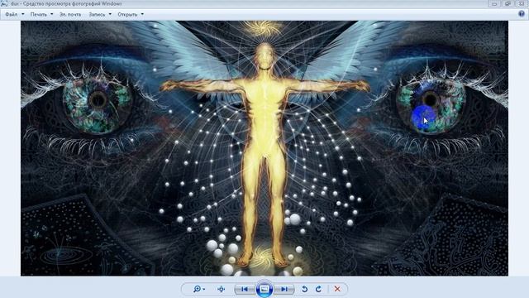Click the displayed angel artwork image
529x298 pixels.
[x=264, y=148]
